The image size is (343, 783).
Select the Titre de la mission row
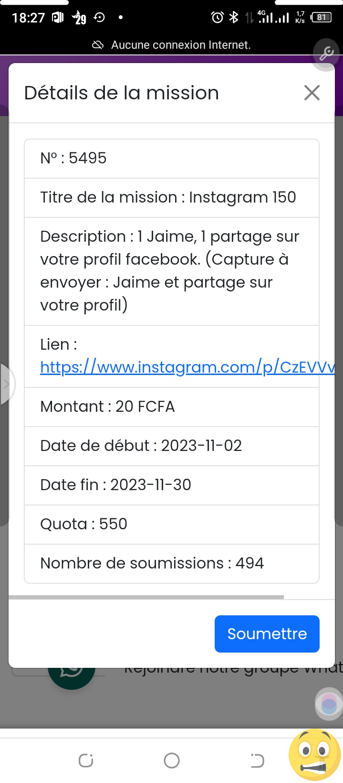[171, 197]
